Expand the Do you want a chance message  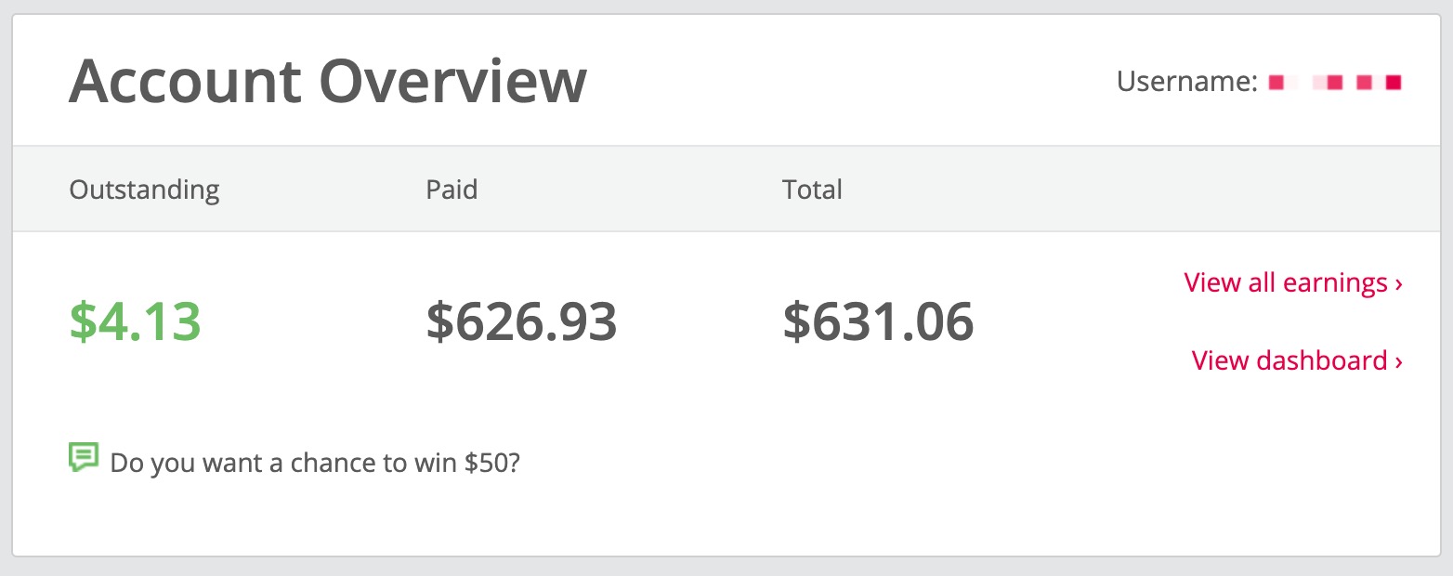pos(316,461)
